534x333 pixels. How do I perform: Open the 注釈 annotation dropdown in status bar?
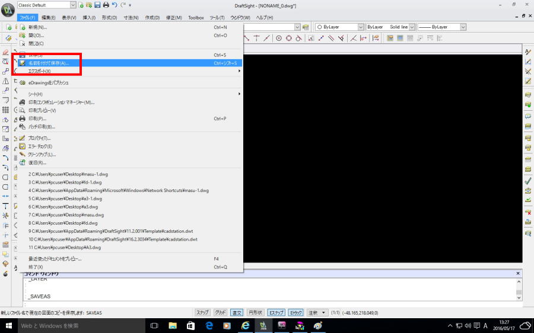[317, 312]
